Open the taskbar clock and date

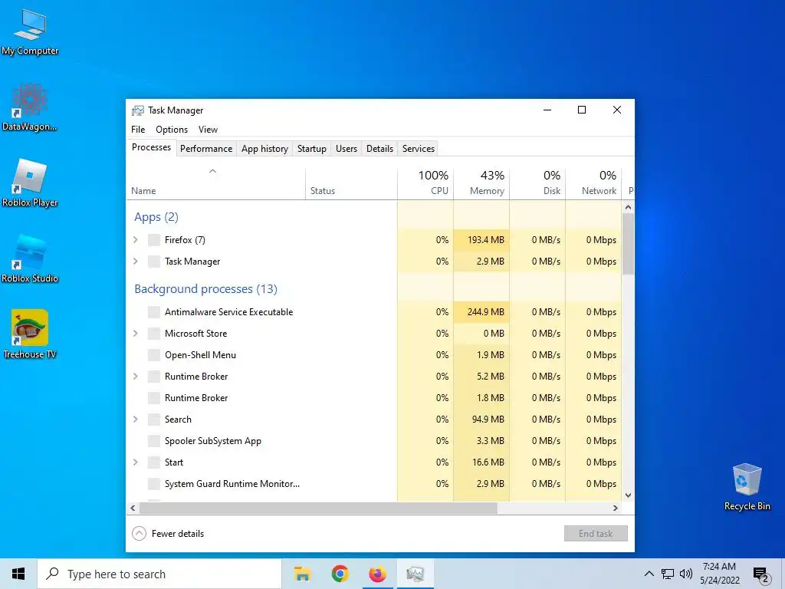point(719,574)
